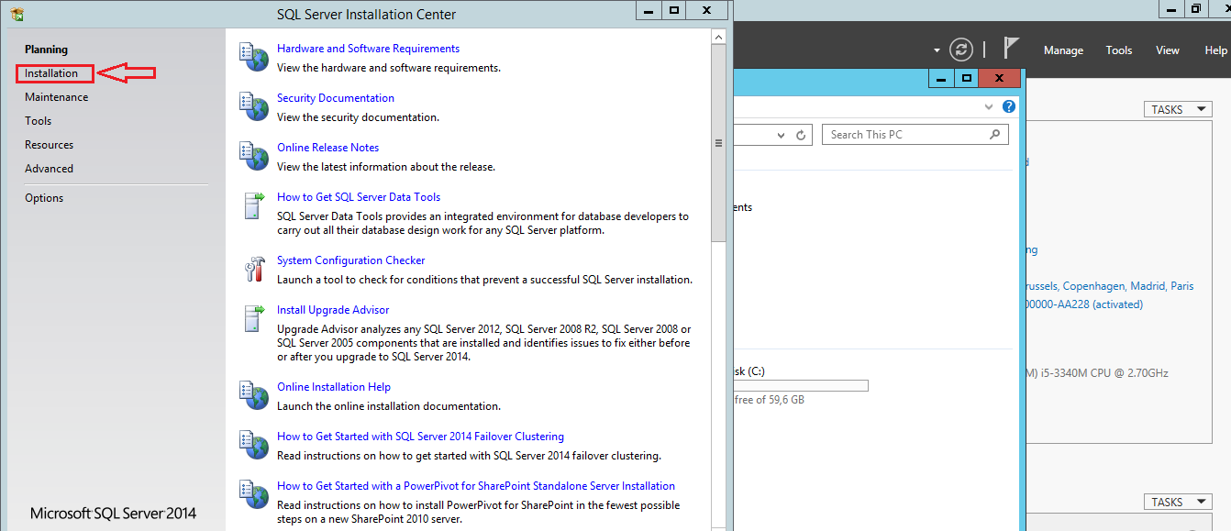Select the Options category

(x=44, y=198)
